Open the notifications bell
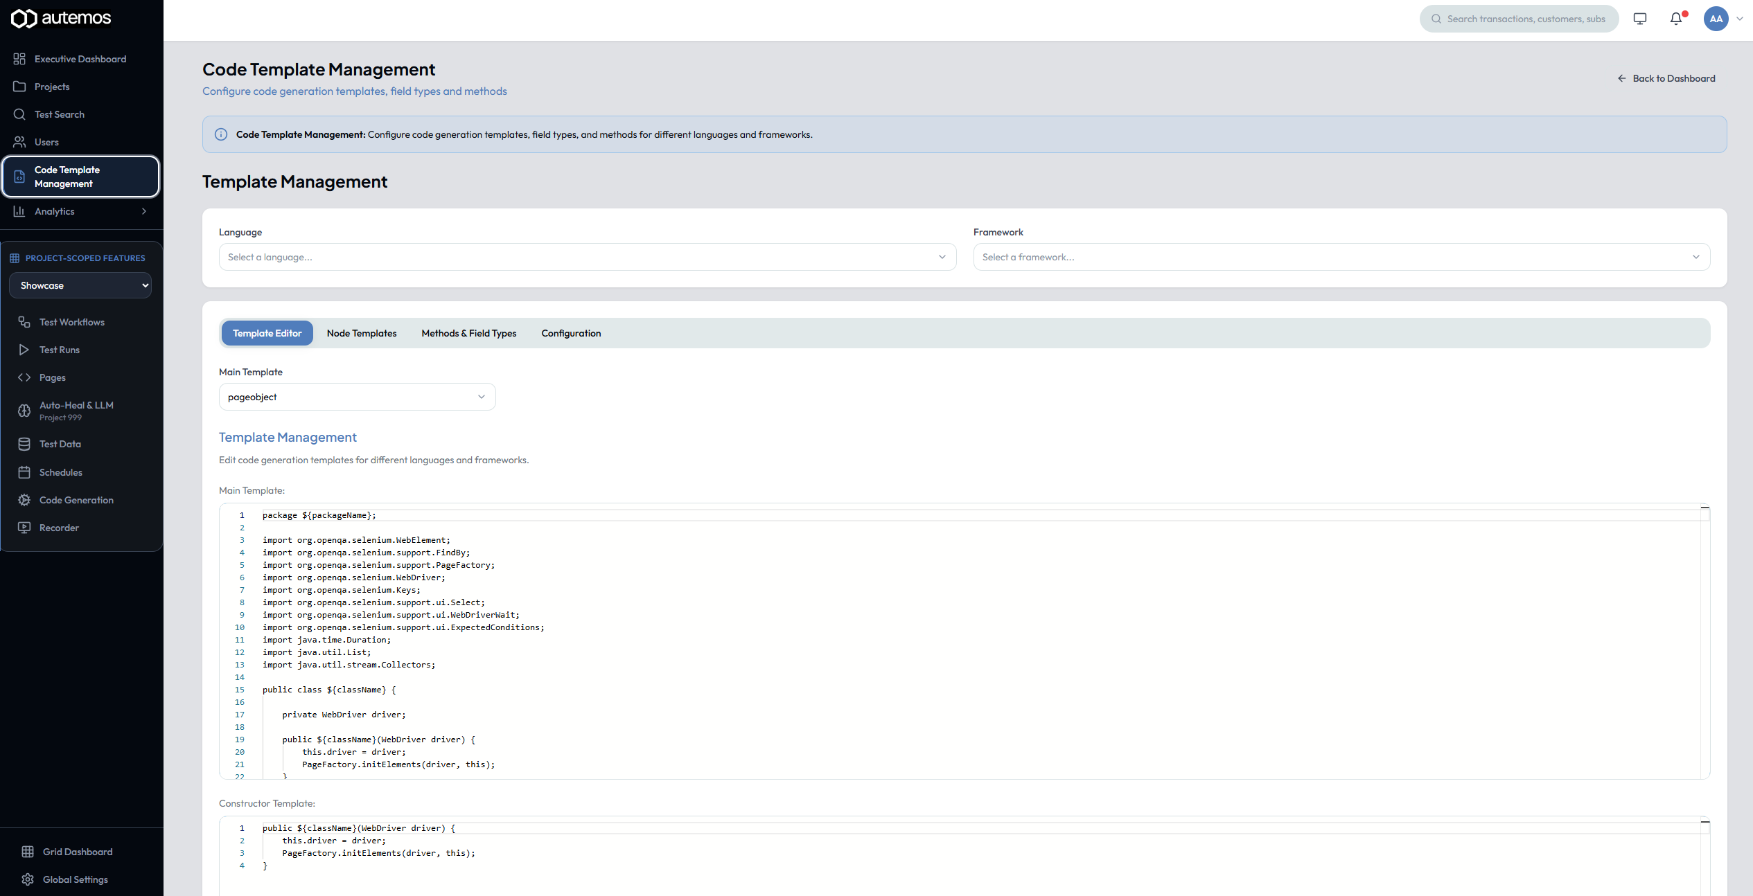This screenshot has height=896, width=1753. [x=1676, y=19]
